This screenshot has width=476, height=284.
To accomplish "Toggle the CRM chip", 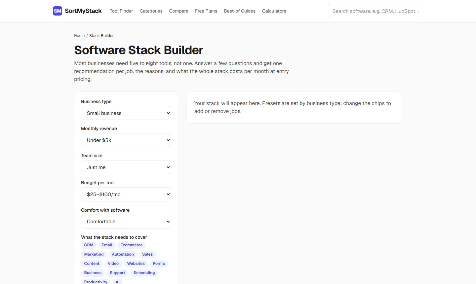I will pos(89,245).
